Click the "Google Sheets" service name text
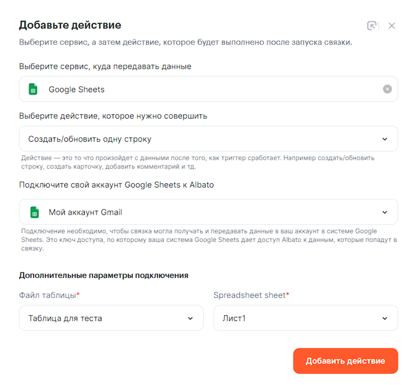 pos(76,90)
